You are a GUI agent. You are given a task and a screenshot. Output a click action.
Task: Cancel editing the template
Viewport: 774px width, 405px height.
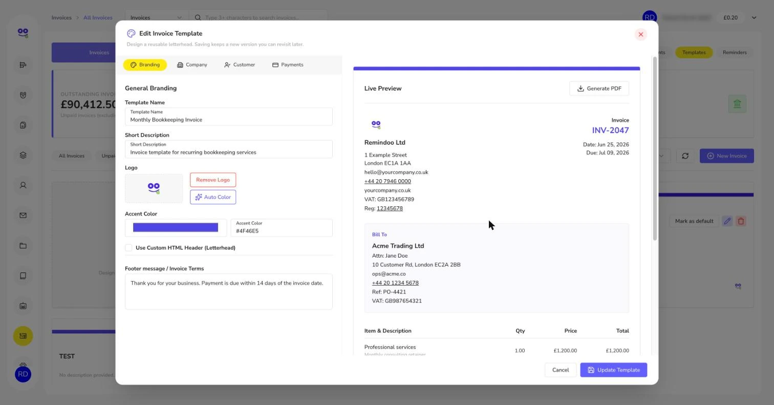[x=561, y=370]
